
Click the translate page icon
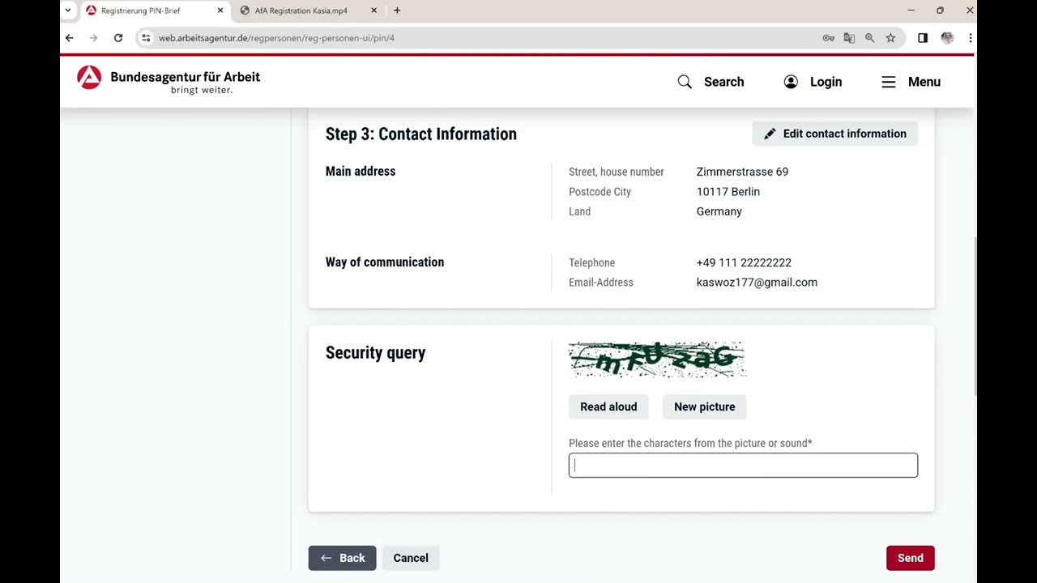click(849, 38)
